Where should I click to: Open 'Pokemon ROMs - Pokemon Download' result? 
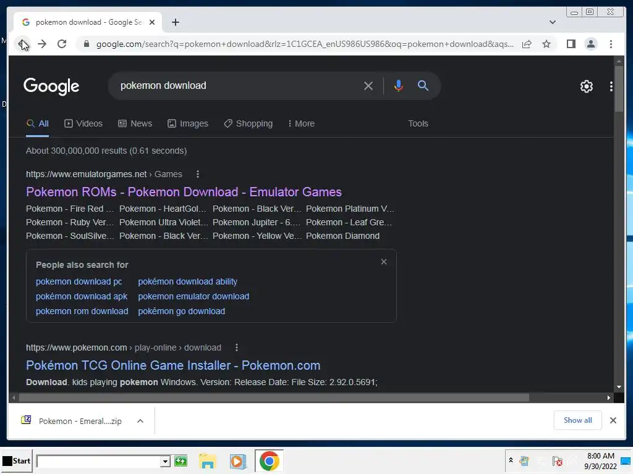184,192
